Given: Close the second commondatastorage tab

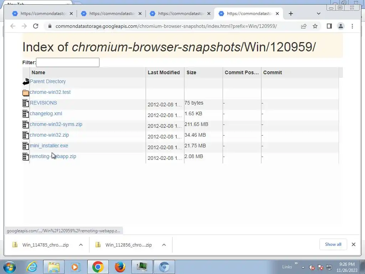Looking at the screenshot, I should [140, 14].
